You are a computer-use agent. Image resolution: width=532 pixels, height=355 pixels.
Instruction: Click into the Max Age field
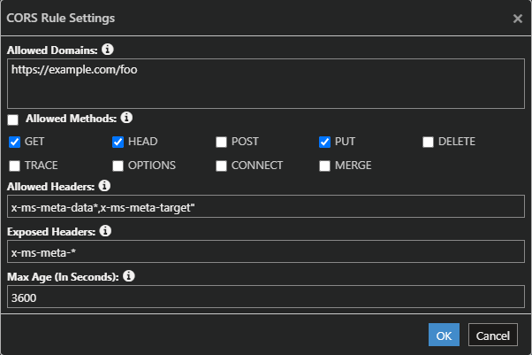266,297
